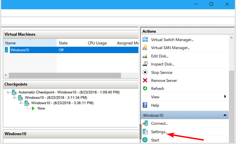This screenshot has height=144, width=236.
Task: Select the Windows10 3:36:11 PM checkpoint
Action: point(62,103)
